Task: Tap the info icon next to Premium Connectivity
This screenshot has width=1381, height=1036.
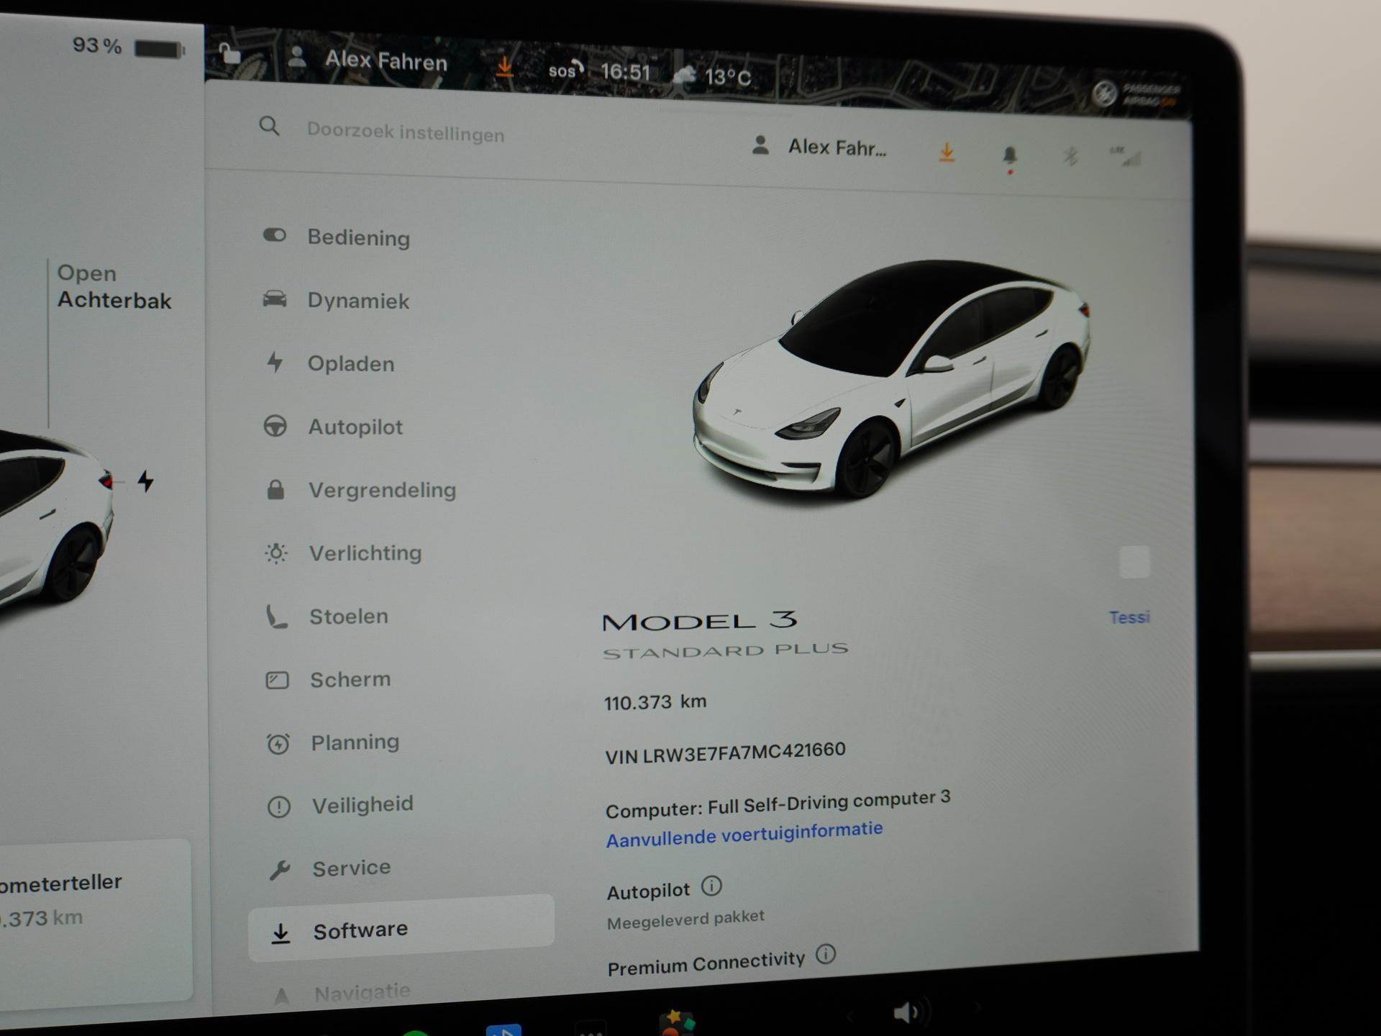Action: (x=826, y=955)
